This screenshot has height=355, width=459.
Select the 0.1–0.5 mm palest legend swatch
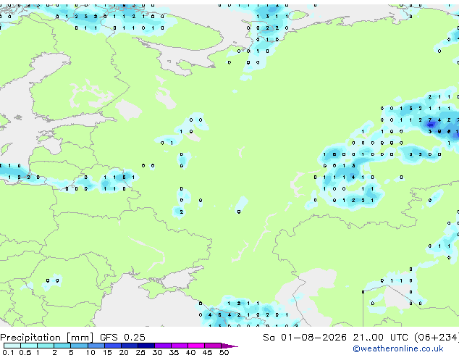pyautogui.click(x=12, y=346)
